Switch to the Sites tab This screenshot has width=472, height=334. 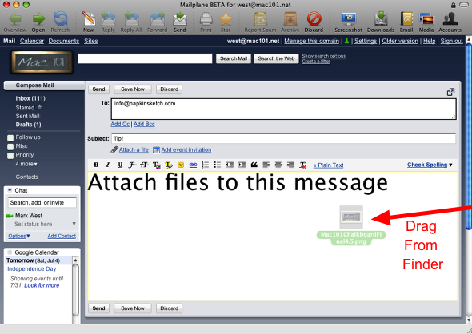click(x=91, y=41)
